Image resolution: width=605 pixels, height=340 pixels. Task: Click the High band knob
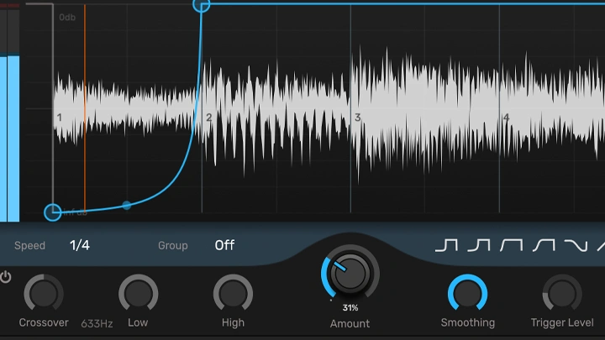[233, 294]
